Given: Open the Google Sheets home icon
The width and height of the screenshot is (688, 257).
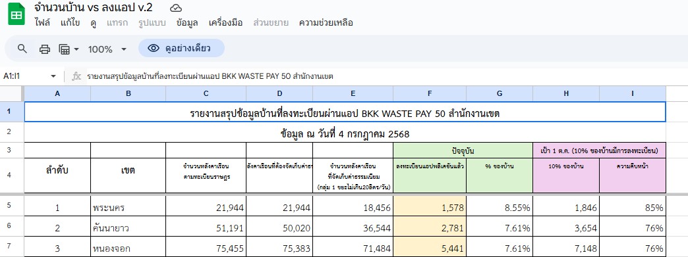Looking at the screenshot, I should (x=16, y=14).
